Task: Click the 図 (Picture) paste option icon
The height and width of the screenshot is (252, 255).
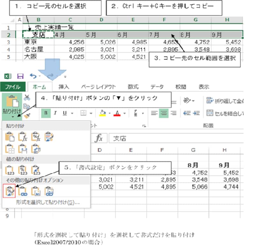Action: [36, 191]
